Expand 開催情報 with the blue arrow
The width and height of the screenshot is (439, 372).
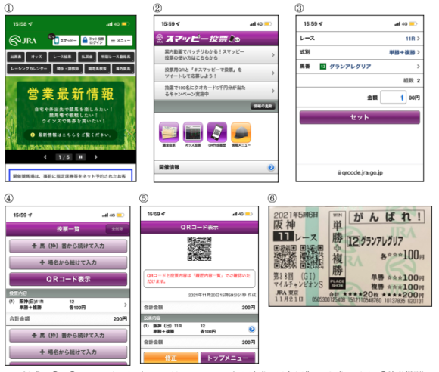271,167
